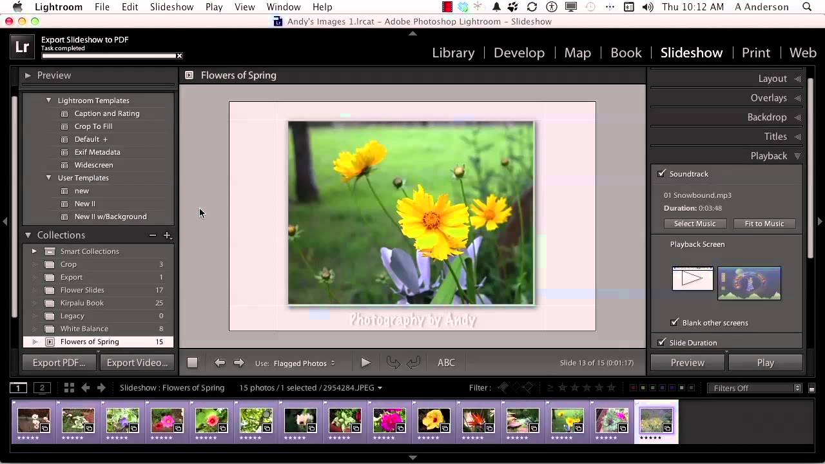
Task: Uncheck Blank other screens
Action: 675,323
